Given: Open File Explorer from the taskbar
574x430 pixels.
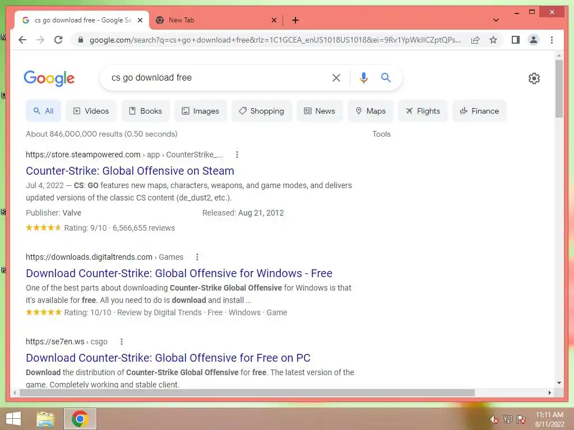Looking at the screenshot, I should click(45, 419).
